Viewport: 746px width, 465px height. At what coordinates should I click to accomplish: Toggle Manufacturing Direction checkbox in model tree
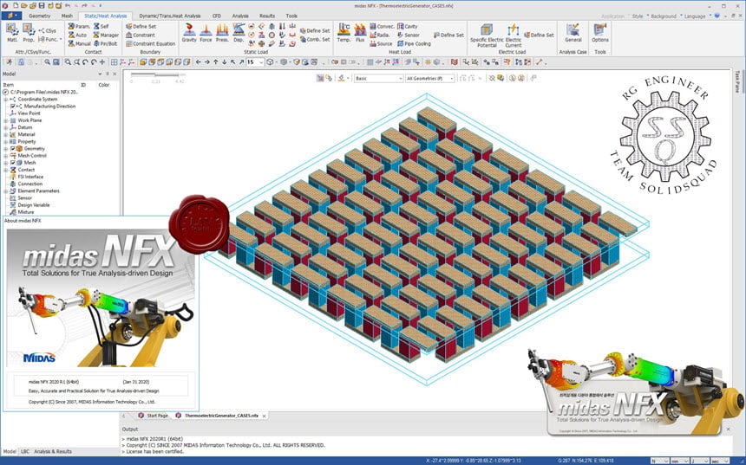click(x=13, y=107)
